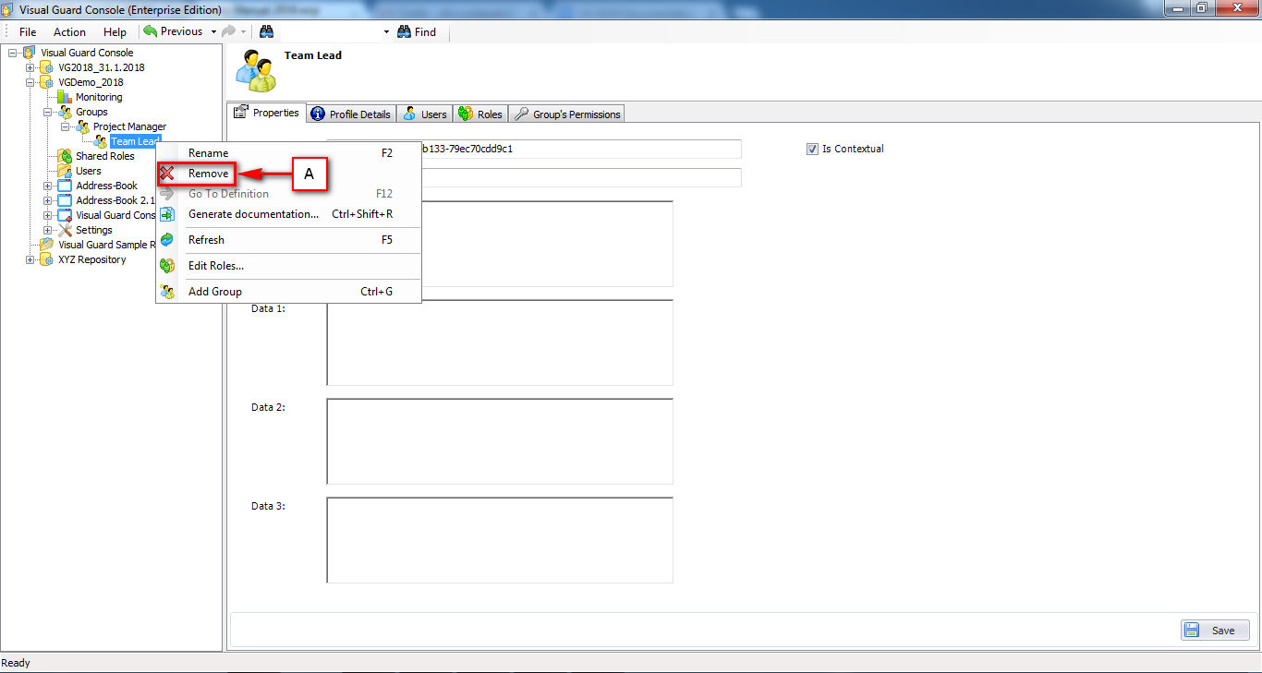Choose Remove from the context menu
Screen dimensions: 1262x673
[x=208, y=174]
